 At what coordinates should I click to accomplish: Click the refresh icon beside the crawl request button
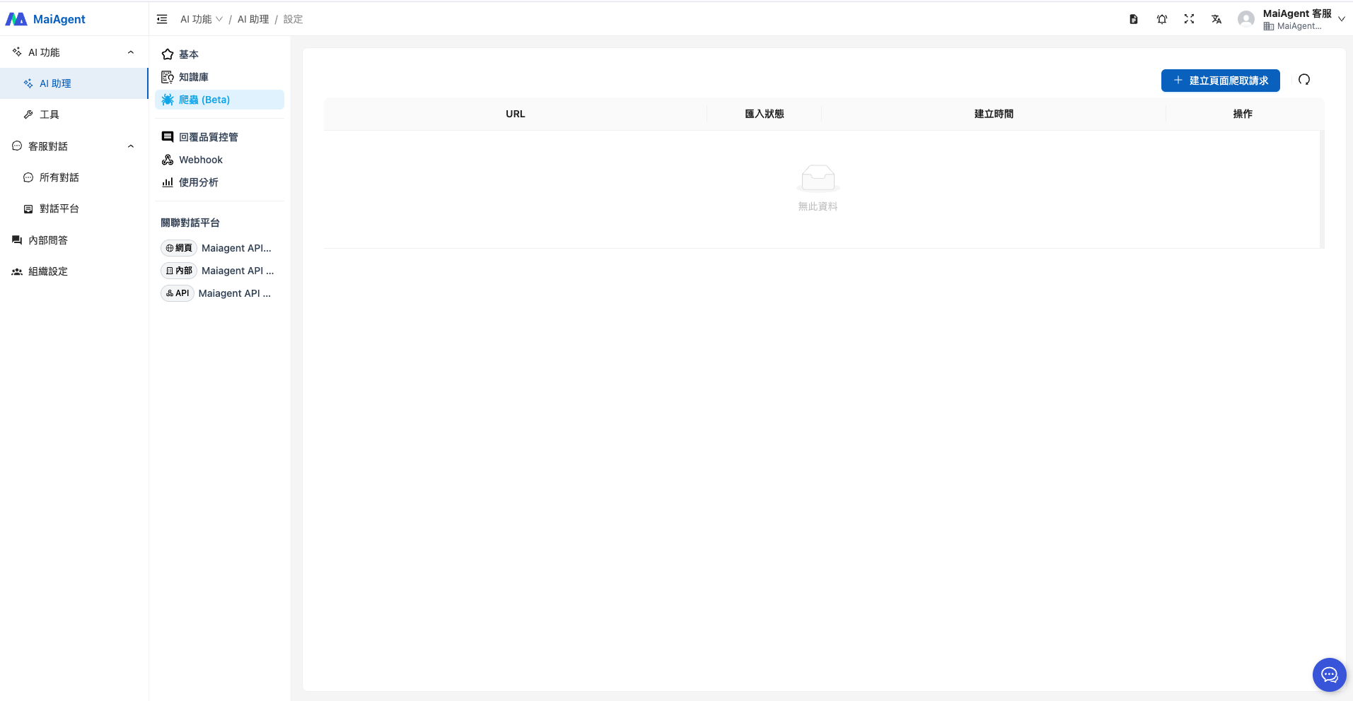1304,80
